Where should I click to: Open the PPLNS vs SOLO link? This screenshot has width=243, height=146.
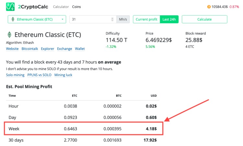pyautogui.click(x=39, y=75)
